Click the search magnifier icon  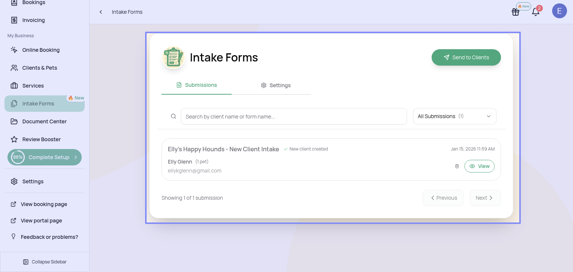173,116
